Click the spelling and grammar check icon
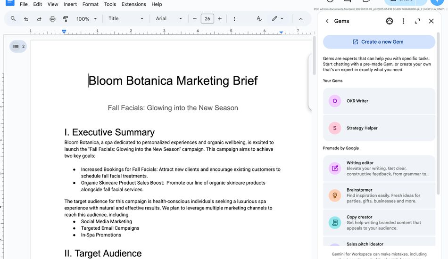Screen dimensions: 448x259 (x=259, y=19)
